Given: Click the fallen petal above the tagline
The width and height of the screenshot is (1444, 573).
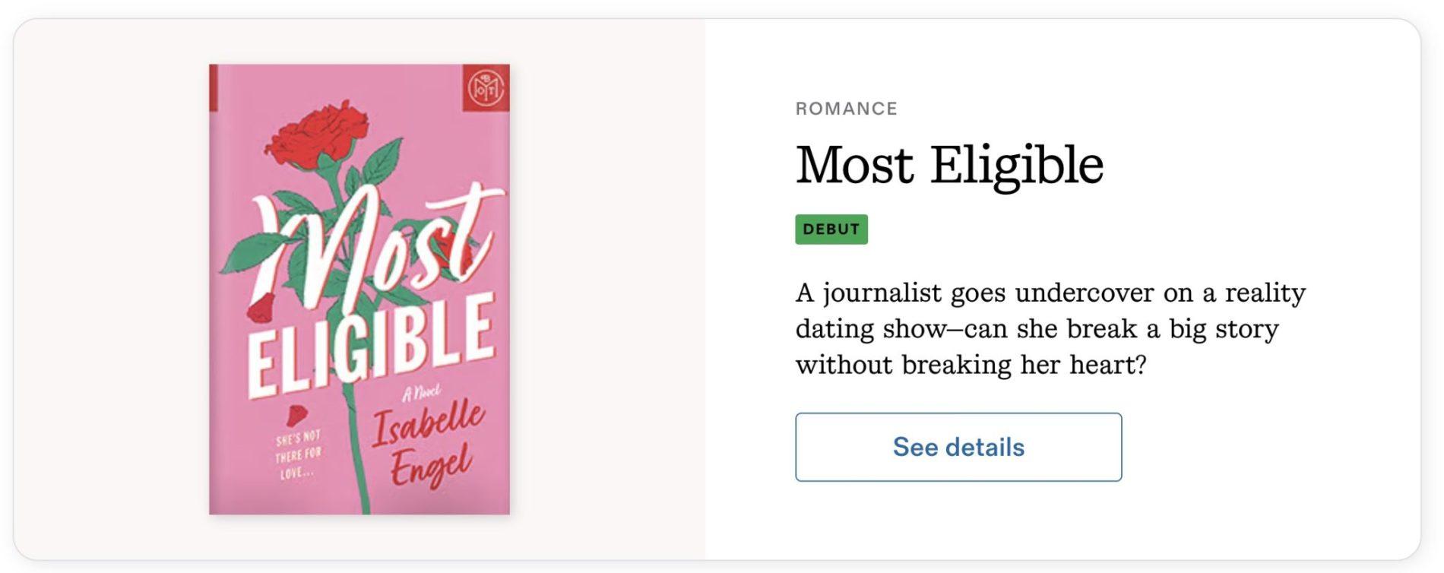Looking at the screenshot, I should click(x=296, y=415).
